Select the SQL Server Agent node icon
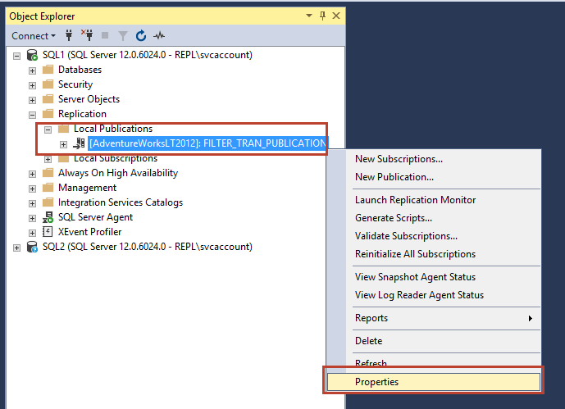This screenshot has height=409, width=565. (x=48, y=217)
